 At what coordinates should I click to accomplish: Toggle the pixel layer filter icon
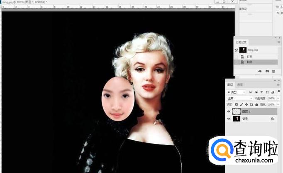[251, 92]
